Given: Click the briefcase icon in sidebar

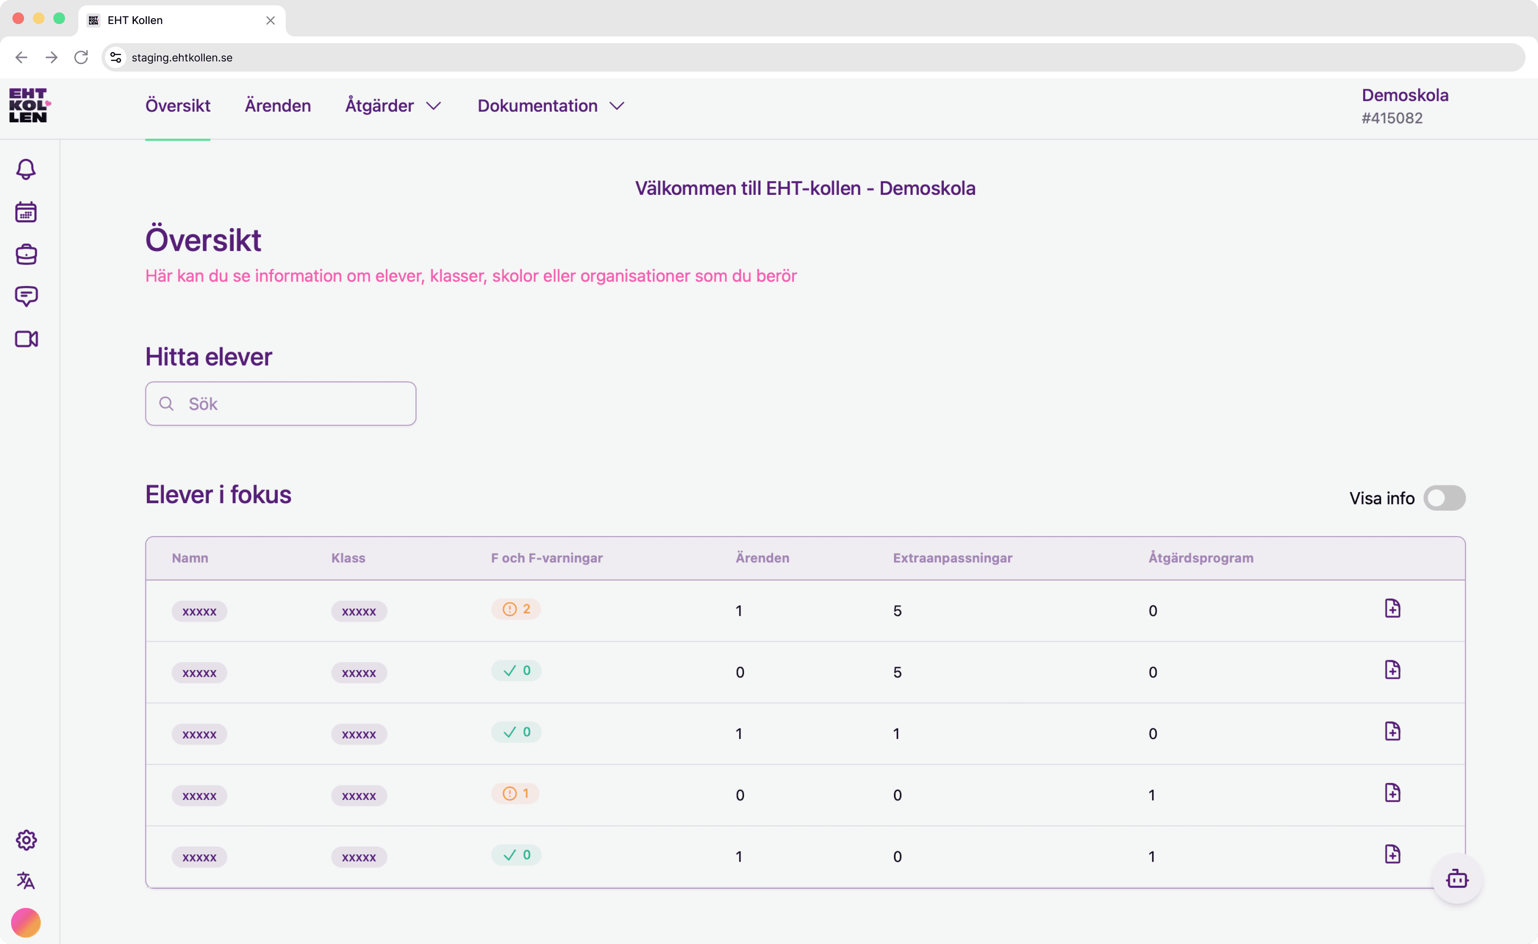Looking at the screenshot, I should [26, 255].
